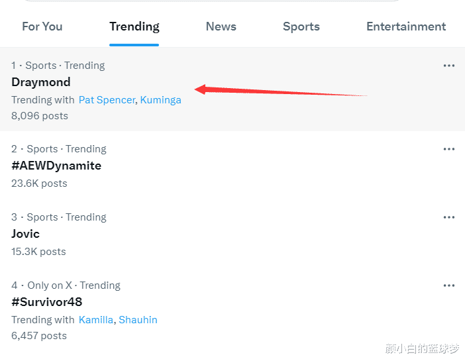This screenshot has height=361, width=465.
Task: Open the Draymond trending topic
Action: pyautogui.click(x=41, y=82)
